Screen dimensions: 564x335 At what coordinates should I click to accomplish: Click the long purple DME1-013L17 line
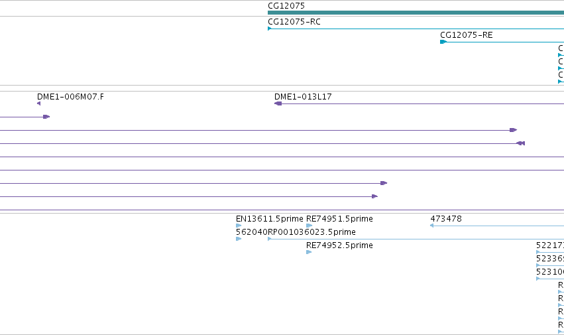click(x=423, y=103)
